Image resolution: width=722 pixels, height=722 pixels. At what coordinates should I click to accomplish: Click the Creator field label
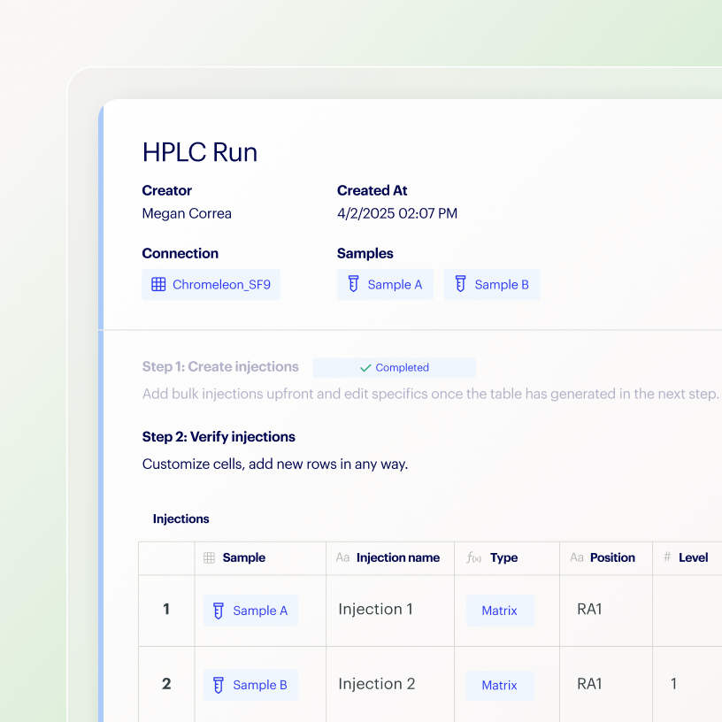(166, 190)
